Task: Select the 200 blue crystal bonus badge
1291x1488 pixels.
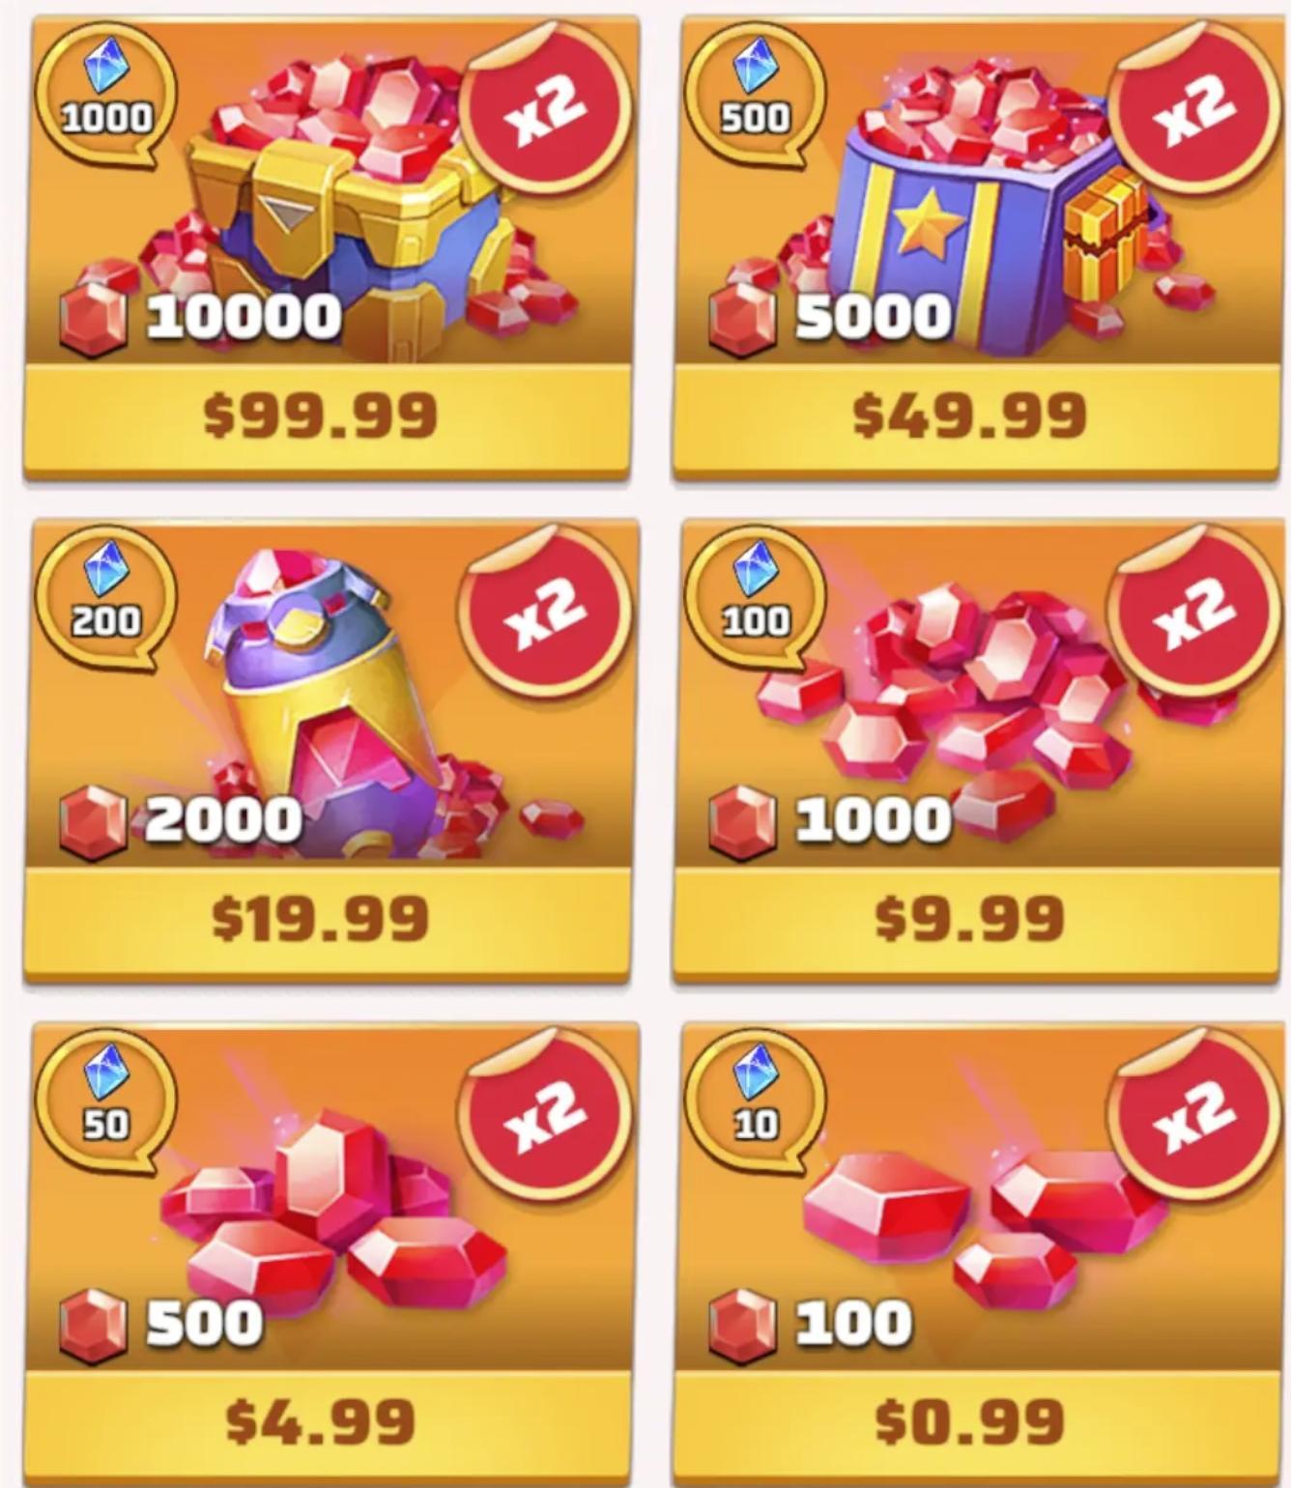Action: 106,598
